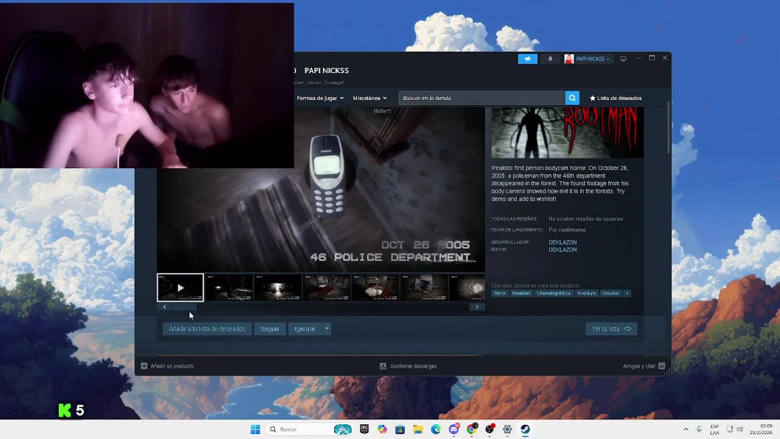Click the media strip right arrow
The image size is (780, 439).
pyautogui.click(x=477, y=307)
